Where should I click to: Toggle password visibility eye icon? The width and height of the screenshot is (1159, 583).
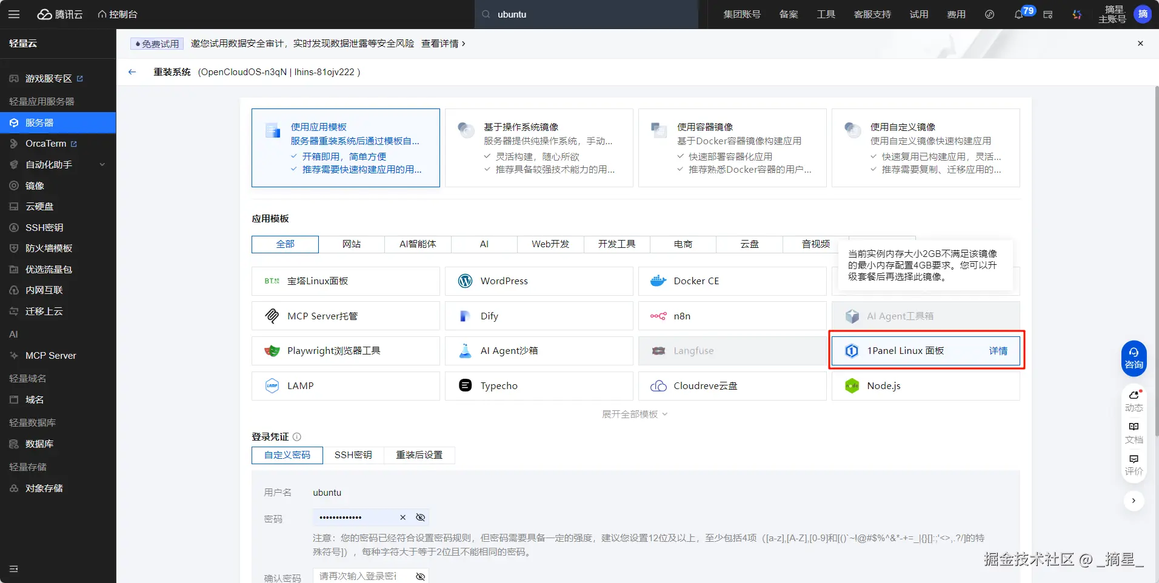(x=420, y=518)
